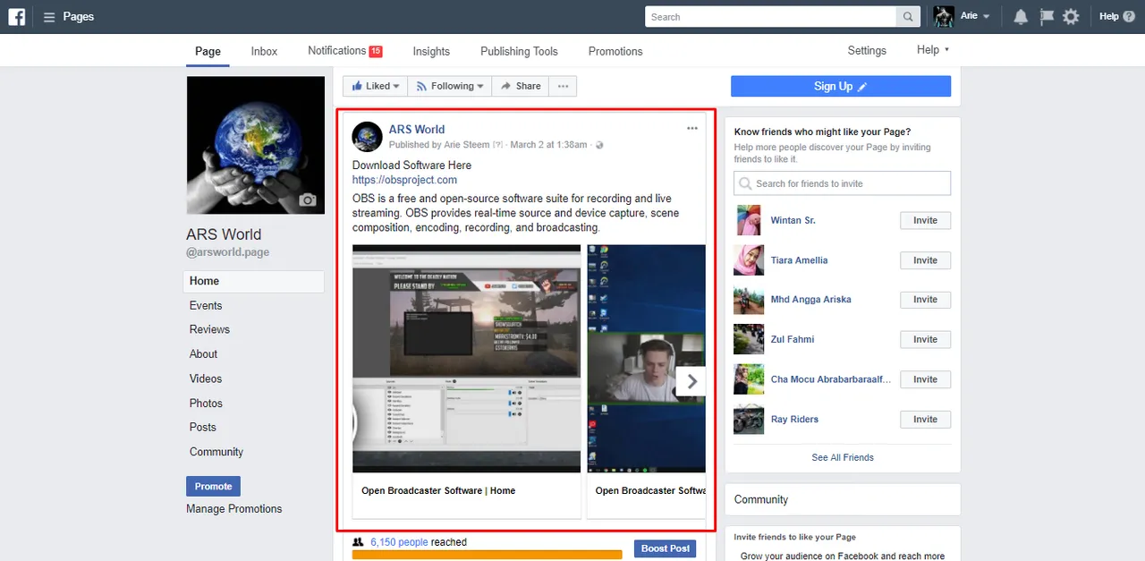Viewport: 1145px width, 561px height.
Task: Click the globe privacy icon on post
Action: point(599,145)
